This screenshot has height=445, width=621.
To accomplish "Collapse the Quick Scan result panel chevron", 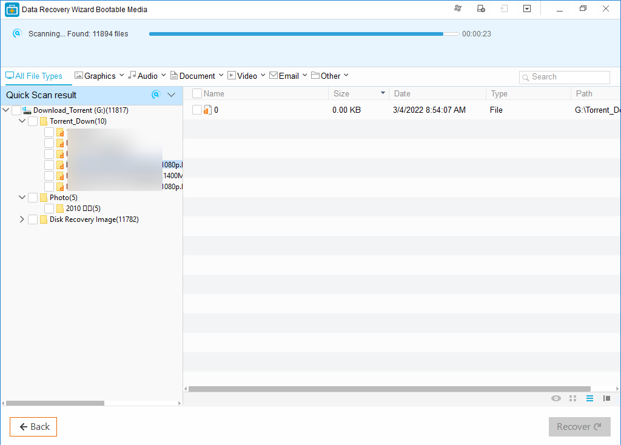I will pos(171,95).
